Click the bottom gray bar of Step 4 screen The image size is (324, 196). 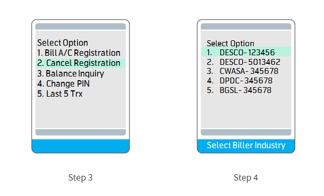click(246, 132)
